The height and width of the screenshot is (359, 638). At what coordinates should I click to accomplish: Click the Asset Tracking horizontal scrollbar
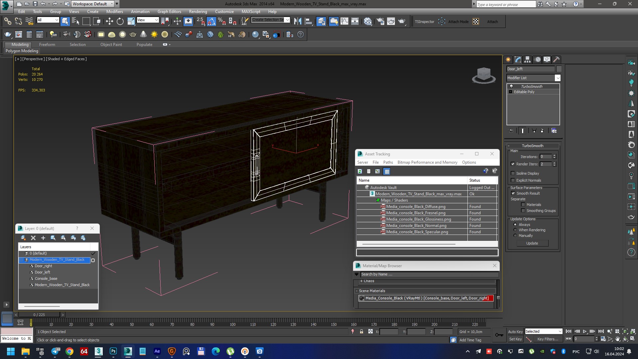(x=409, y=244)
